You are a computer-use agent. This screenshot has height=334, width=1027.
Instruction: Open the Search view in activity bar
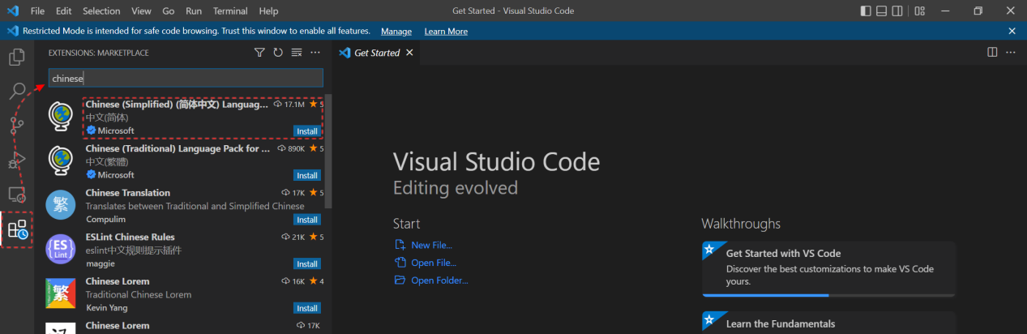16,91
